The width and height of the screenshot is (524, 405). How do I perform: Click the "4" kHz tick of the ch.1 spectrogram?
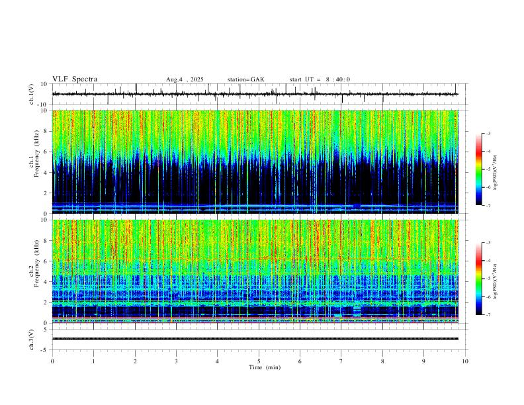pyautogui.click(x=46, y=173)
